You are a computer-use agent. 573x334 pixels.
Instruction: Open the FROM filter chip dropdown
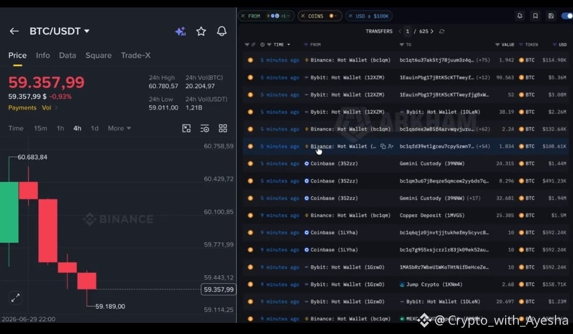click(288, 16)
